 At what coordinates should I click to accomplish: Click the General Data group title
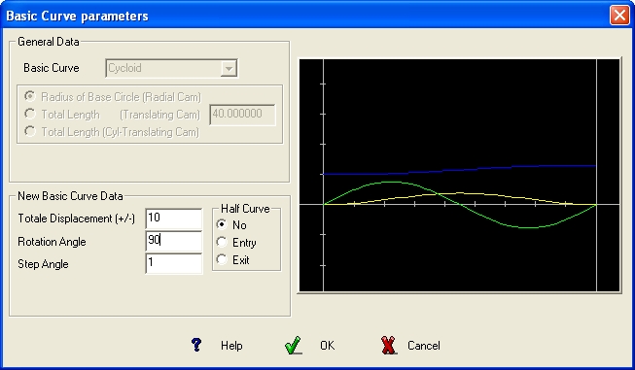point(49,42)
